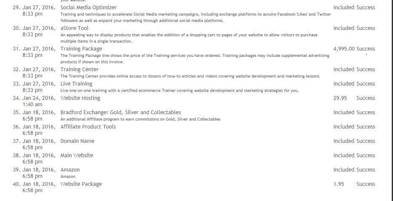Click Success status for Domain Name row
This screenshot has height=201, width=393.
point(366,141)
